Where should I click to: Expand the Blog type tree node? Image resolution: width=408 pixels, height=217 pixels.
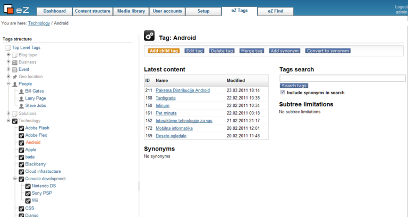point(8,55)
